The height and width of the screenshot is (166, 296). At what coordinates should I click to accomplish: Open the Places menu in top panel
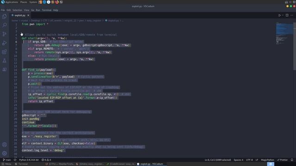click(24, 2)
